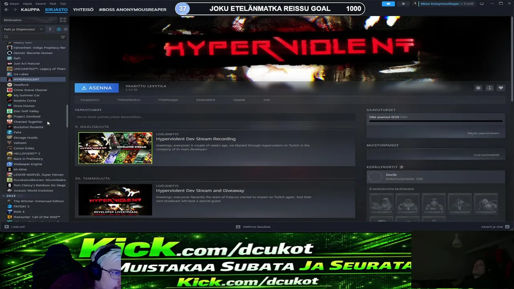Click the profile avatar in the title bar

pos(415,4)
